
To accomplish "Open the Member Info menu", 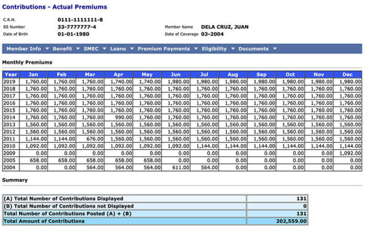I will (23, 49).
